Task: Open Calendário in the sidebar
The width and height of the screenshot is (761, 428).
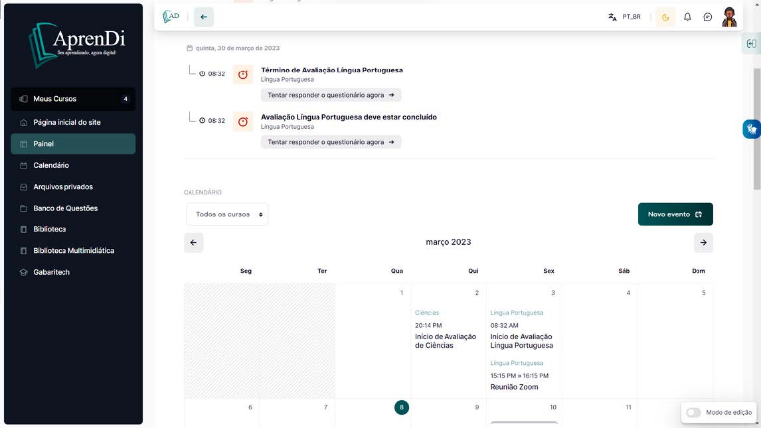Action: point(51,165)
